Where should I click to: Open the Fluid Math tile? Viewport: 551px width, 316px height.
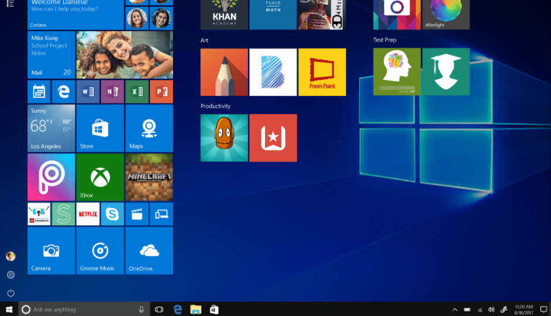coord(273,15)
